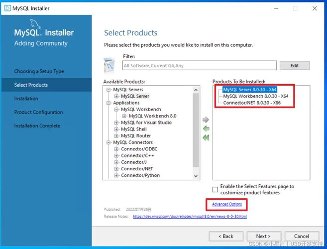The image size is (327, 249).
Task: Click the Back button
Action: tap(226, 236)
